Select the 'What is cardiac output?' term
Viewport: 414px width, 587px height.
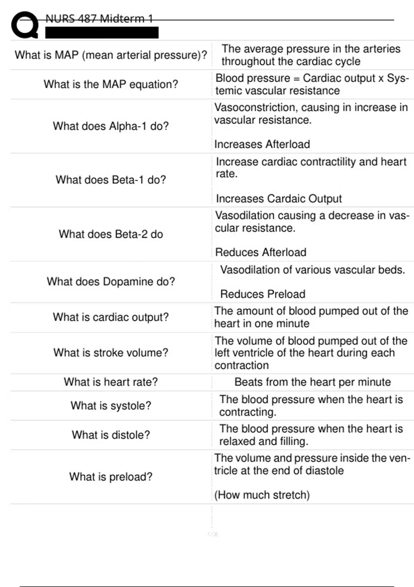tap(111, 317)
